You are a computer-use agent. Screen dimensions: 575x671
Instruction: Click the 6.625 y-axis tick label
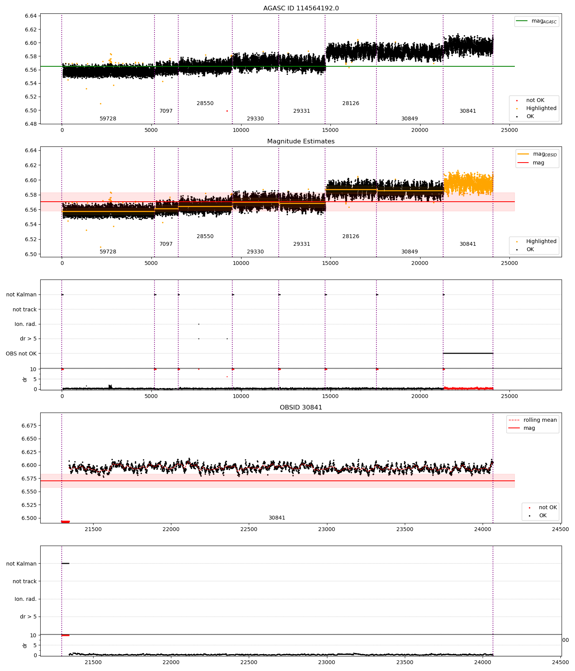point(29,452)
